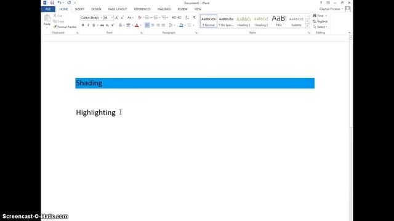Viewport: 394px width, 221px height.
Task: Align text left
Action: pos(147,25)
